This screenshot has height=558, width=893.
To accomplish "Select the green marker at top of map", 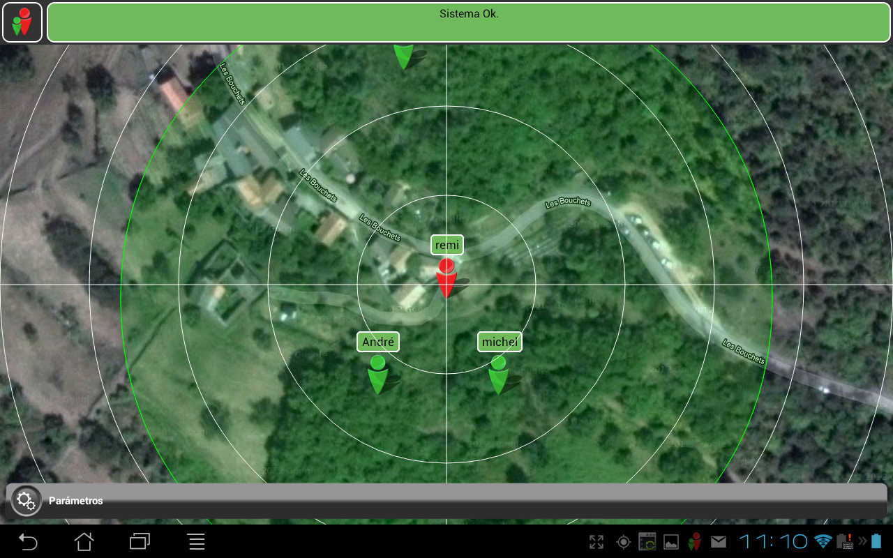I will point(403,56).
